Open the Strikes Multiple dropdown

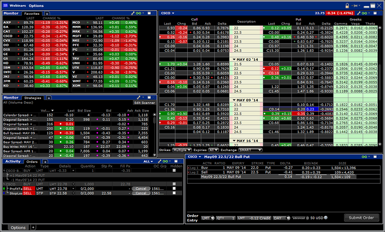click(x=181, y=150)
